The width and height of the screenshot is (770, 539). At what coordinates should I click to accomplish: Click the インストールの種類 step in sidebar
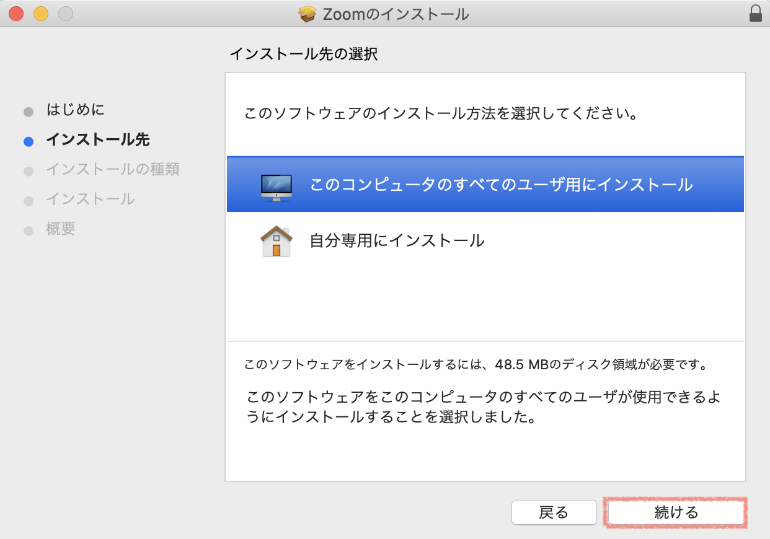click(113, 169)
